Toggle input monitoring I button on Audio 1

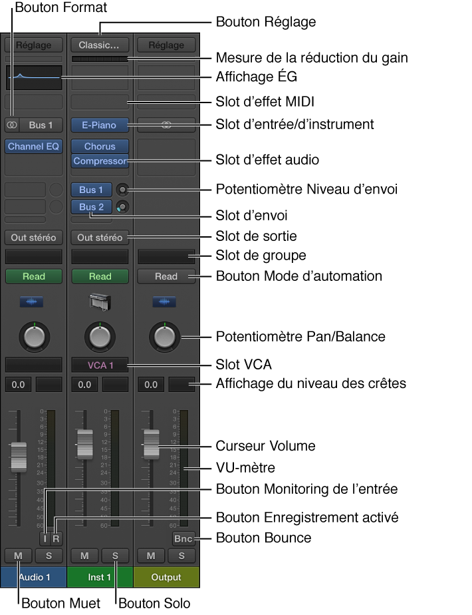click(x=45, y=538)
